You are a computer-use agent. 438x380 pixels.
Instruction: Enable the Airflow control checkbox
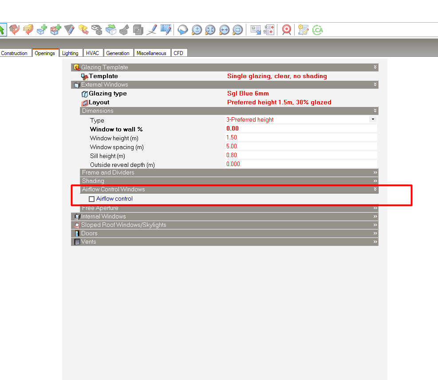click(91, 199)
